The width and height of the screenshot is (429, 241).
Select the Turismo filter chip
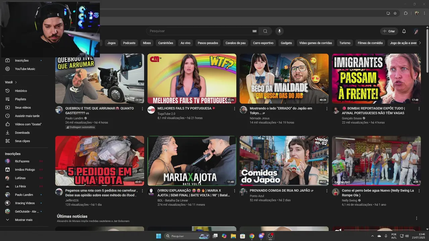[345, 43]
